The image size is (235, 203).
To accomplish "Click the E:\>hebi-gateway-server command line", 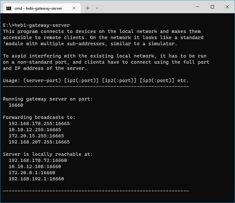I will 36,25.
